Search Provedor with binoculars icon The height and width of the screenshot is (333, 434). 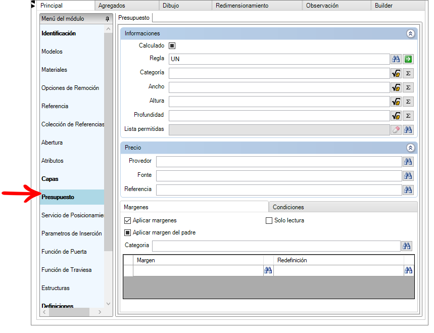(408, 162)
